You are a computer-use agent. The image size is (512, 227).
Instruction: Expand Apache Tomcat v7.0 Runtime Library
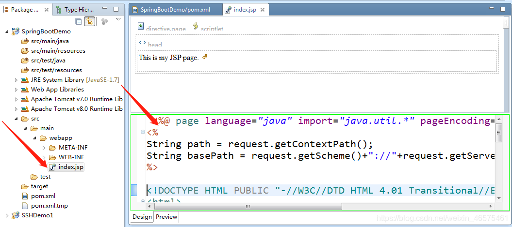17,99
